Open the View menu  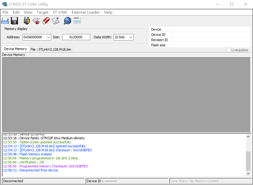pyautogui.click(x=28, y=12)
